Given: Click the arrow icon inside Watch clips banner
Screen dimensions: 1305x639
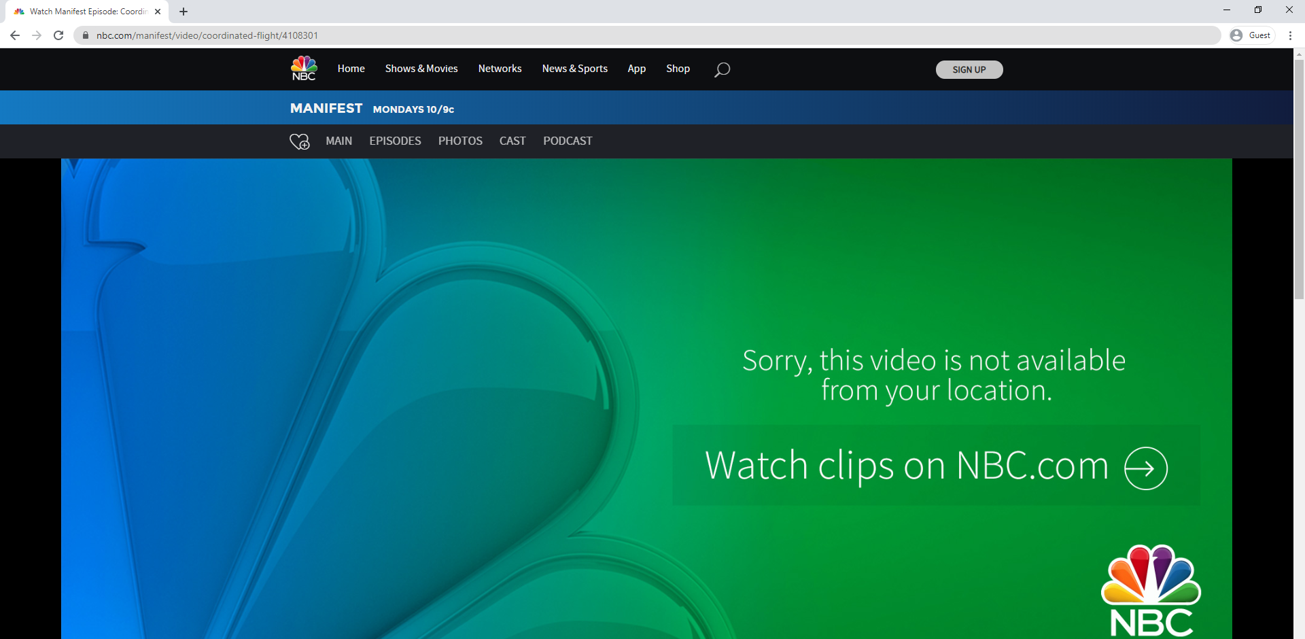Looking at the screenshot, I should point(1145,467).
